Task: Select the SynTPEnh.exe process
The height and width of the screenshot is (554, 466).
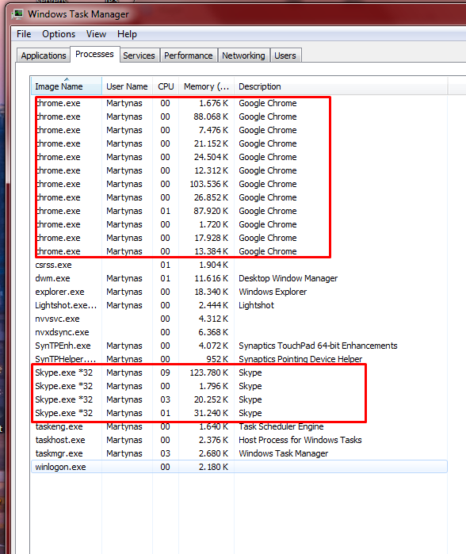Action: [239, 346]
